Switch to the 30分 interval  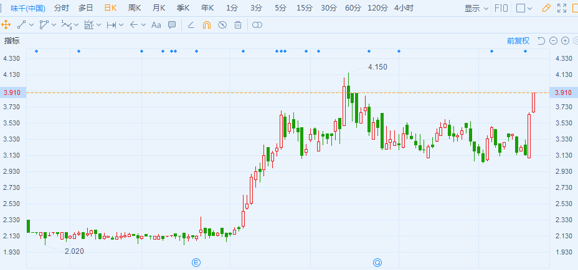click(328, 8)
